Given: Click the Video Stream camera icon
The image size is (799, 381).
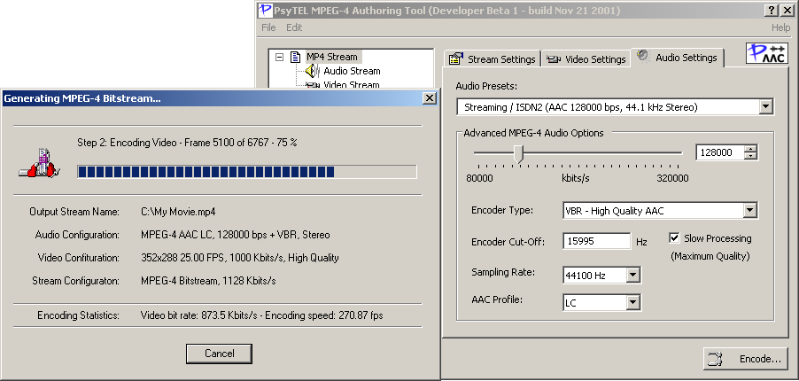Looking at the screenshot, I should 313,85.
